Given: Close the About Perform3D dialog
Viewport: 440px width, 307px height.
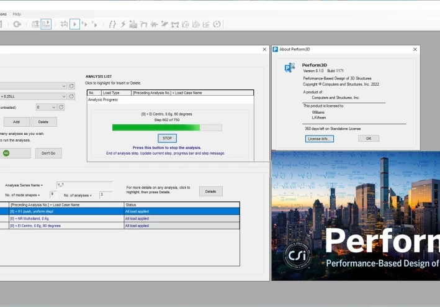Looking at the screenshot, I should click(x=415, y=50).
